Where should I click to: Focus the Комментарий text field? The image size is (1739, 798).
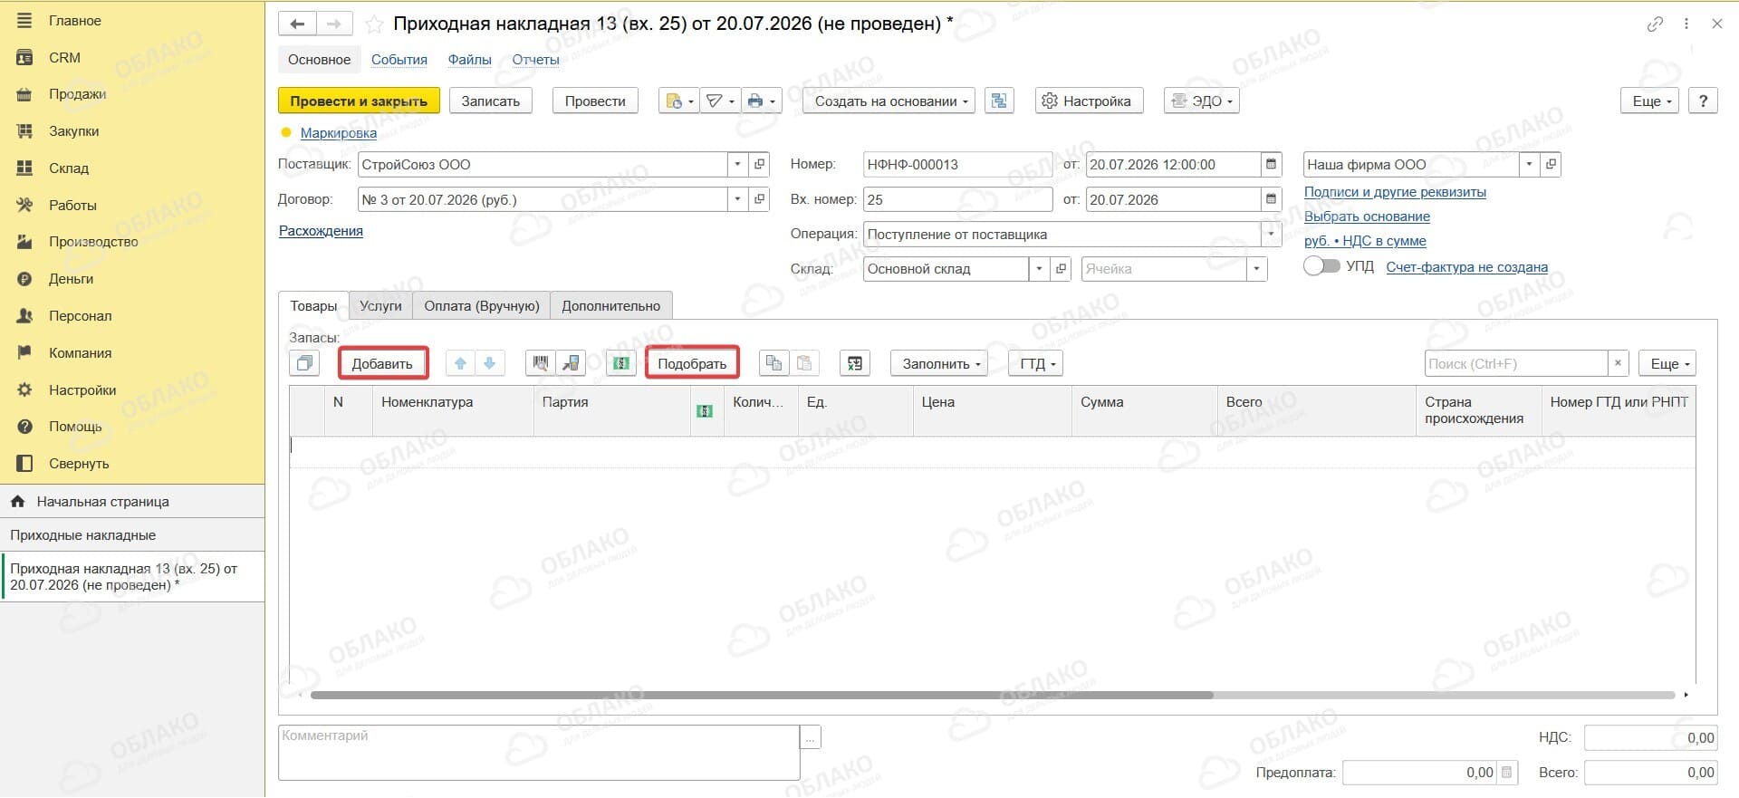539,752
